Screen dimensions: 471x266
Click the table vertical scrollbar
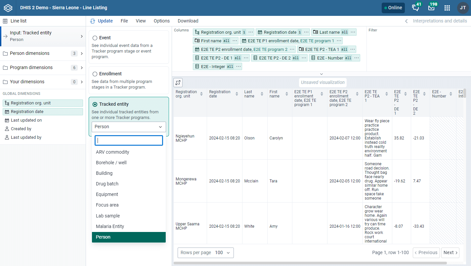[464, 93]
